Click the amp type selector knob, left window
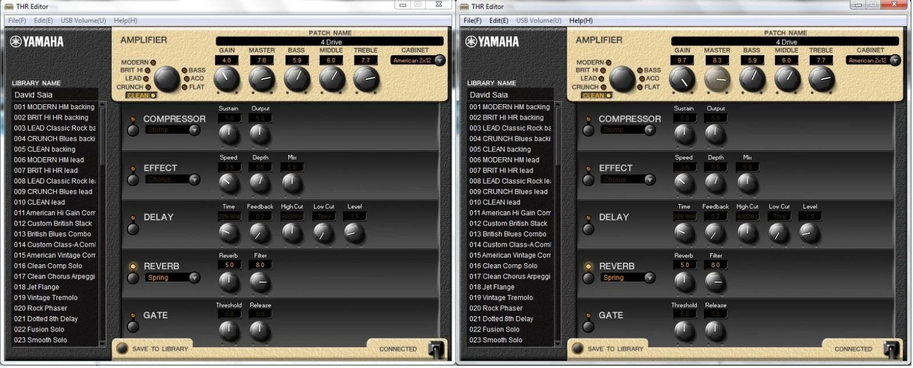The image size is (913, 368). pyautogui.click(x=167, y=79)
